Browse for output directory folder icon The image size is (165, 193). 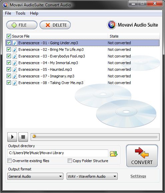pos(114,153)
